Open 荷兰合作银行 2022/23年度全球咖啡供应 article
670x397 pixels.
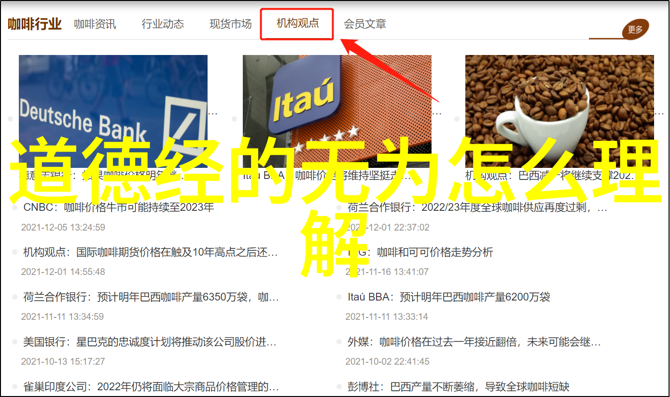tap(478, 208)
